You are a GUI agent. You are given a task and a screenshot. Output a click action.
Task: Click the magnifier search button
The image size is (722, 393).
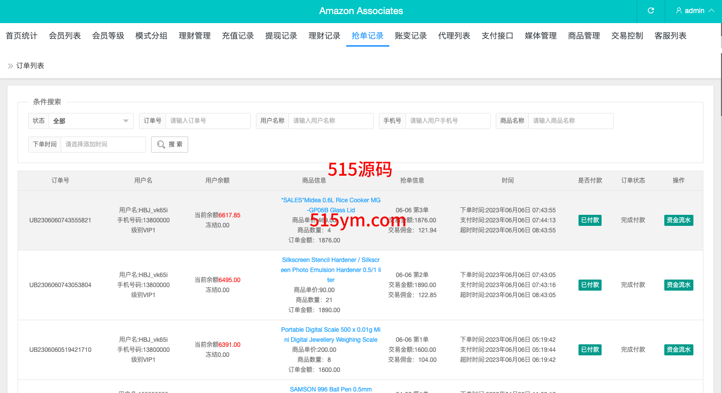click(170, 145)
